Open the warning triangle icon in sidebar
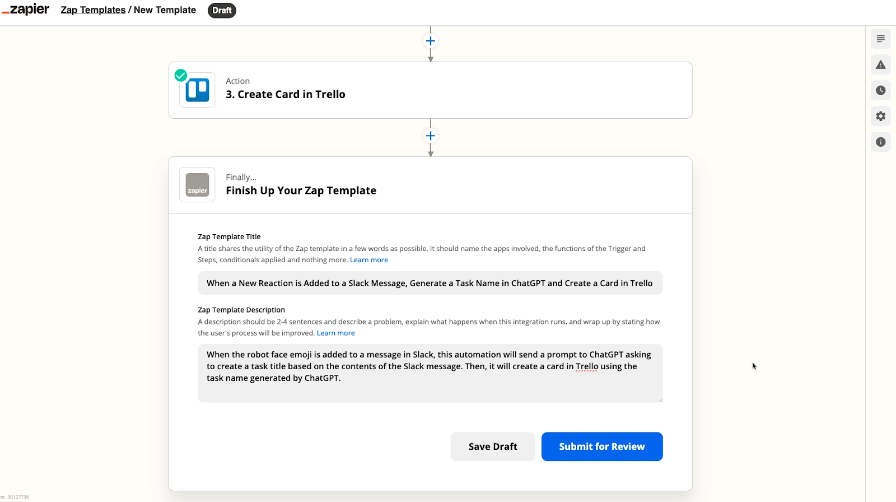 tap(881, 64)
